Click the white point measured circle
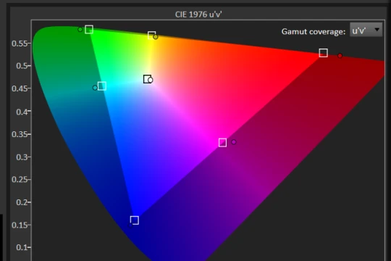The width and height of the screenshot is (391, 261). 151,80
